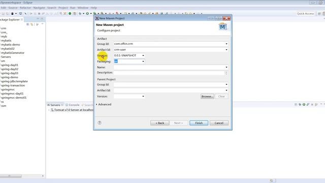
Task: Open the Packaging type dropdown
Action: pos(143,61)
